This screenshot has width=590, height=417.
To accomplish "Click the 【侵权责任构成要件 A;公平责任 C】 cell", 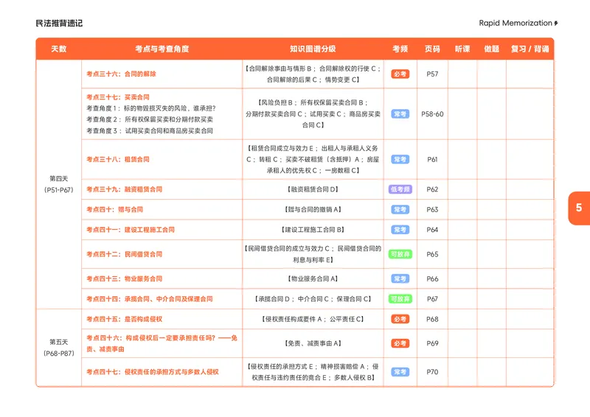I will [x=313, y=319].
